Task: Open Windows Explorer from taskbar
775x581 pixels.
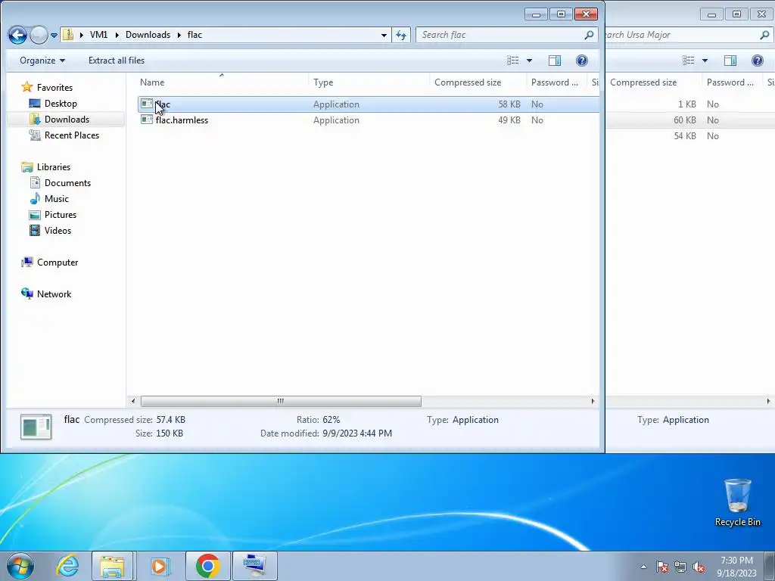Action: [x=112, y=566]
